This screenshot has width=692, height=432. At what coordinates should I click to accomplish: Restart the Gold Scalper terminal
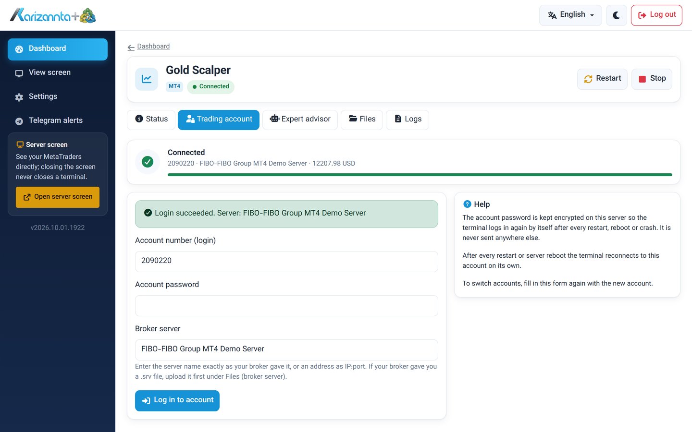tap(602, 79)
